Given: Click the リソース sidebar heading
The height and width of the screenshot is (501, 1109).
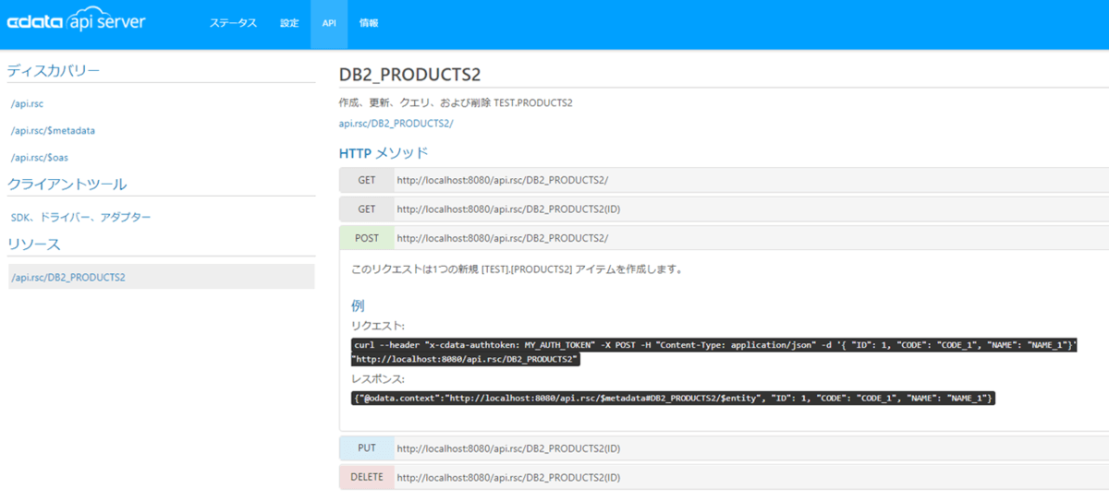Looking at the screenshot, I should point(34,244).
